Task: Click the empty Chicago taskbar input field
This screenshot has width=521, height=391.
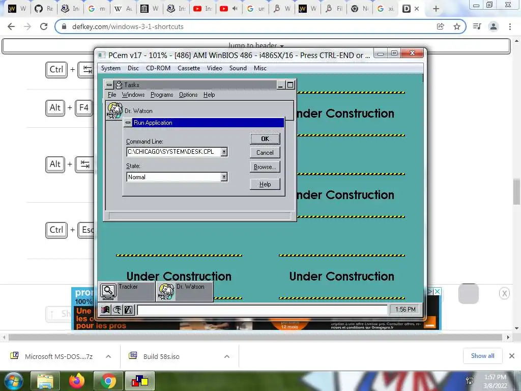Action: click(263, 310)
